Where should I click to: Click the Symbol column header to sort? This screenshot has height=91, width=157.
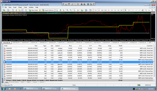[x=58, y=46]
